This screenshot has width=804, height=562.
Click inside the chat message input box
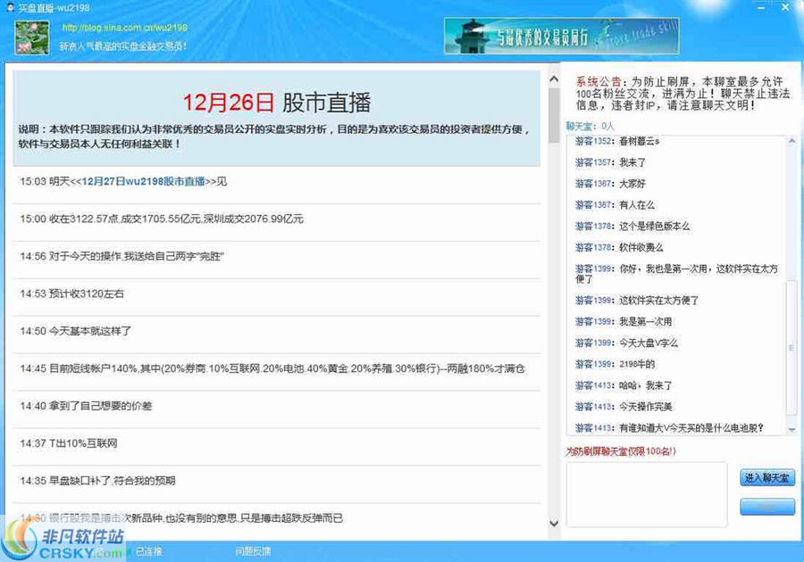point(646,494)
